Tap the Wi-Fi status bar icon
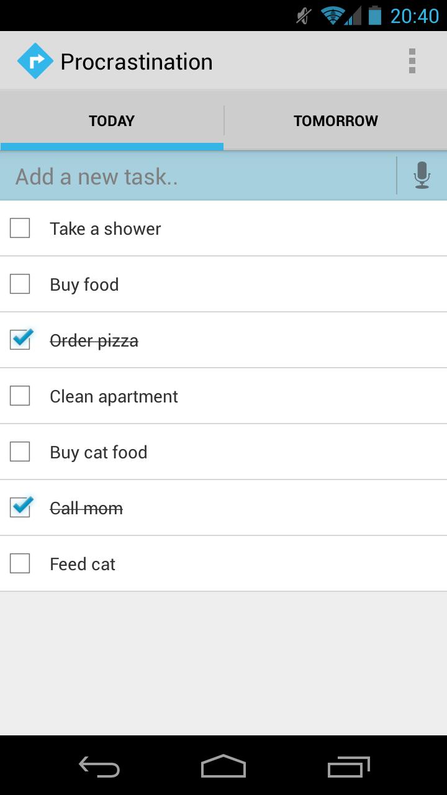447x795 pixels. click(x=333, y=16)
